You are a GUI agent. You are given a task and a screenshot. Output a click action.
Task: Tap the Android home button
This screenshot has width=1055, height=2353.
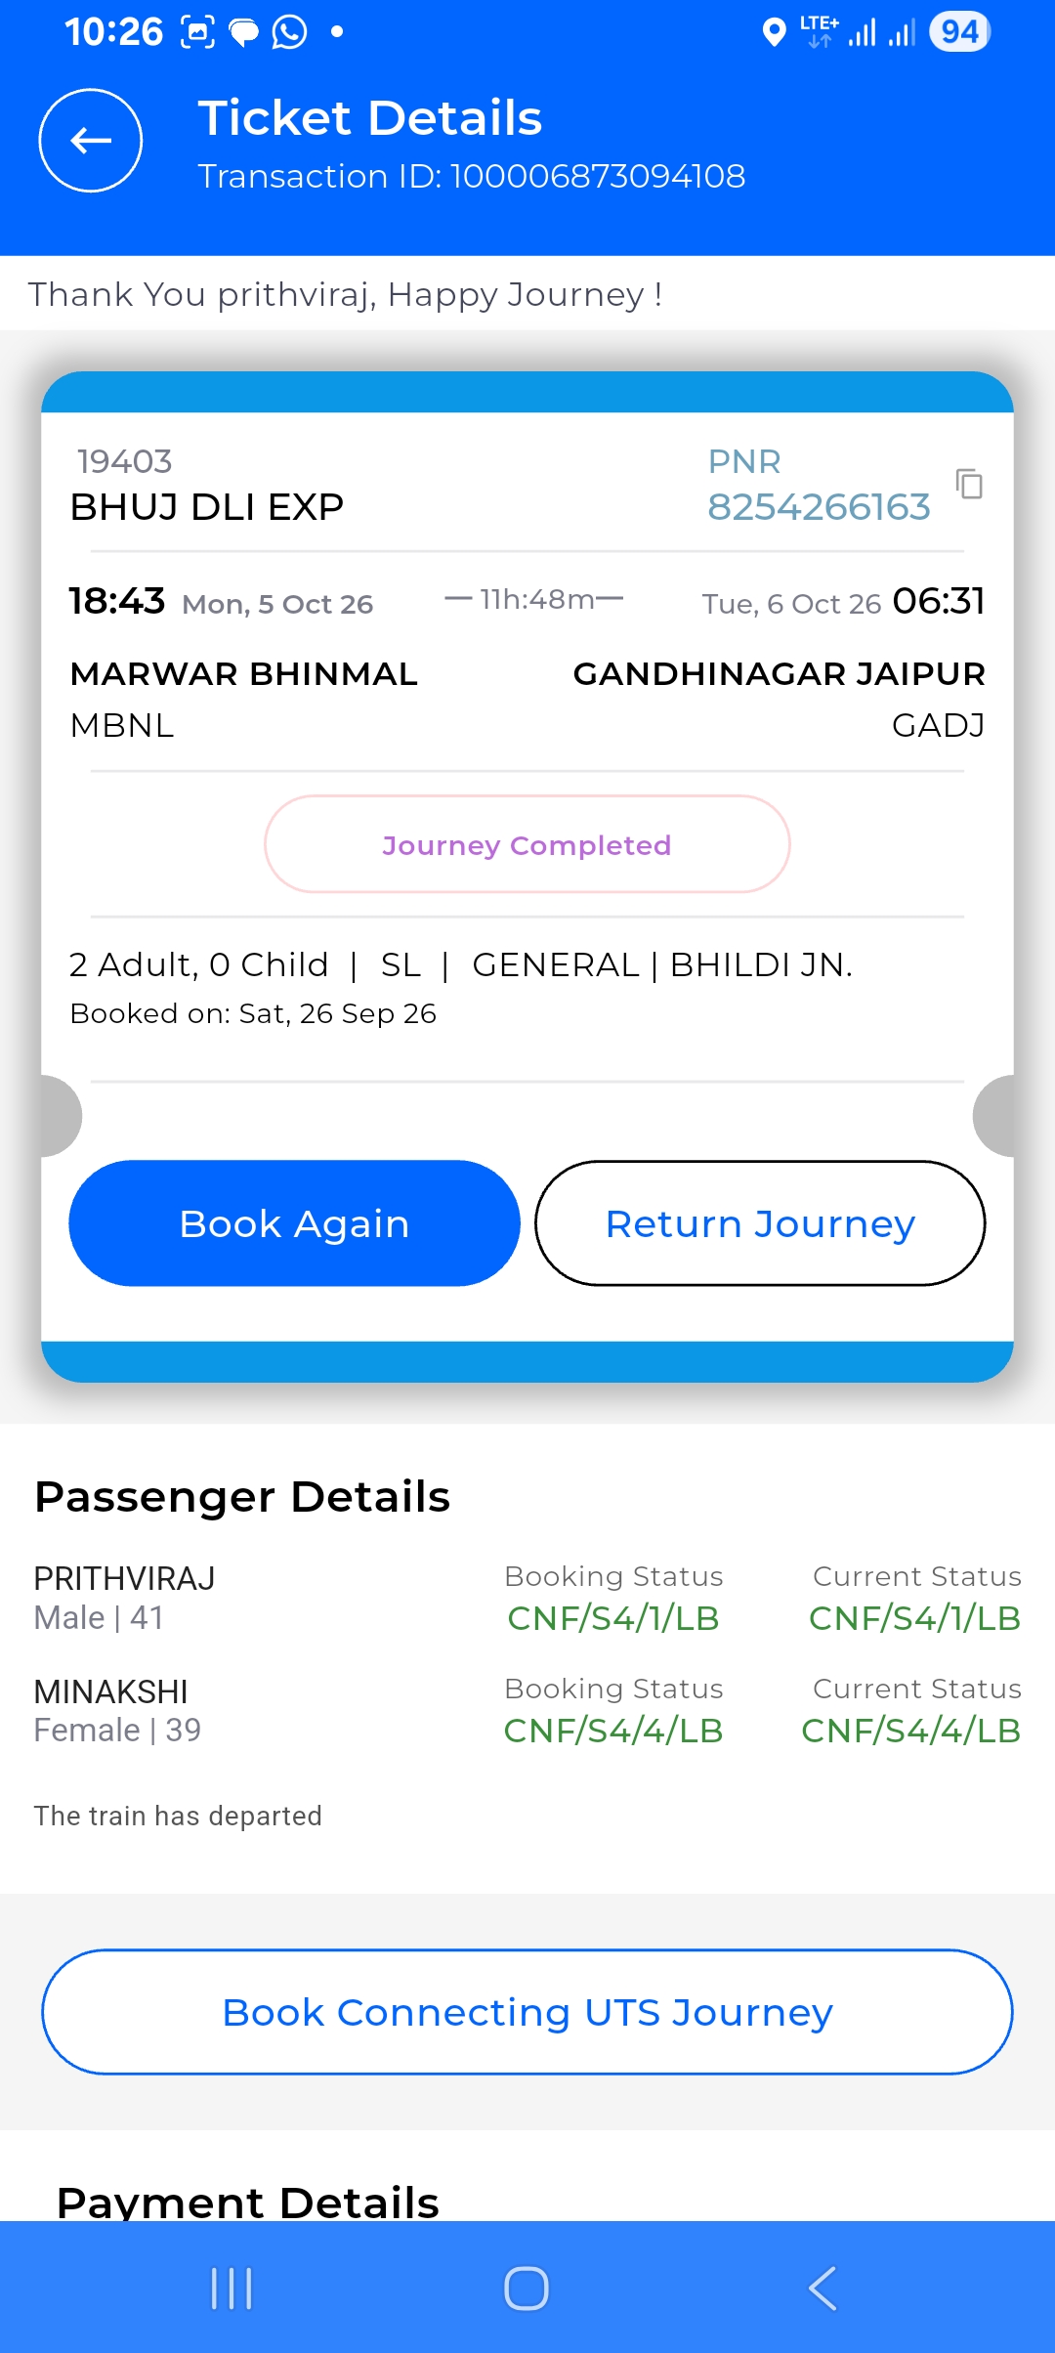point(527,2289)
